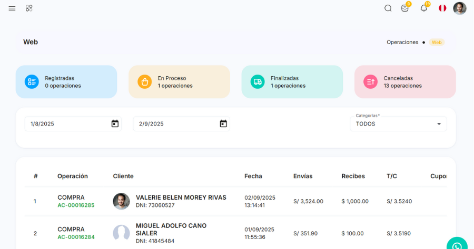Select the Registradas operations card
Viewport: 474px width, 249px height.
point(66,82)
